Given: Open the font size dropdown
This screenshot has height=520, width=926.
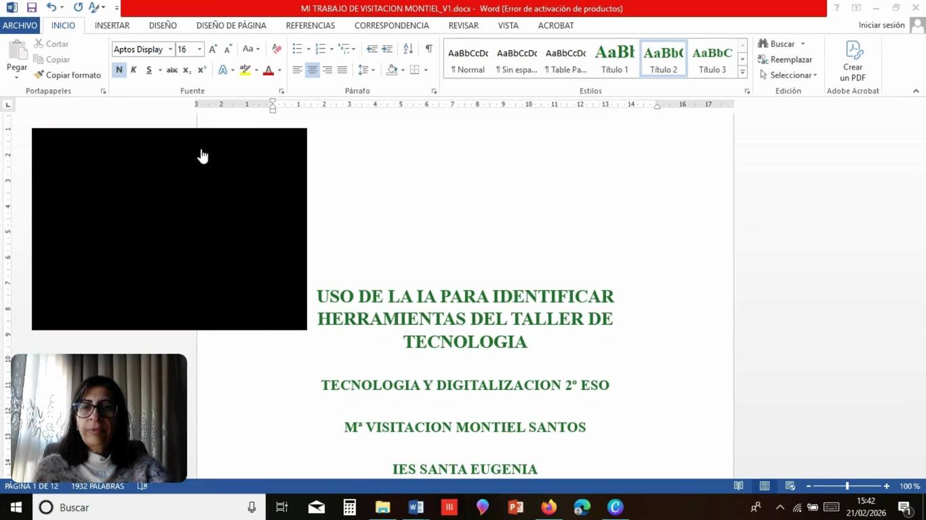Looking at the screenshot, I should [x=199, y=49].
